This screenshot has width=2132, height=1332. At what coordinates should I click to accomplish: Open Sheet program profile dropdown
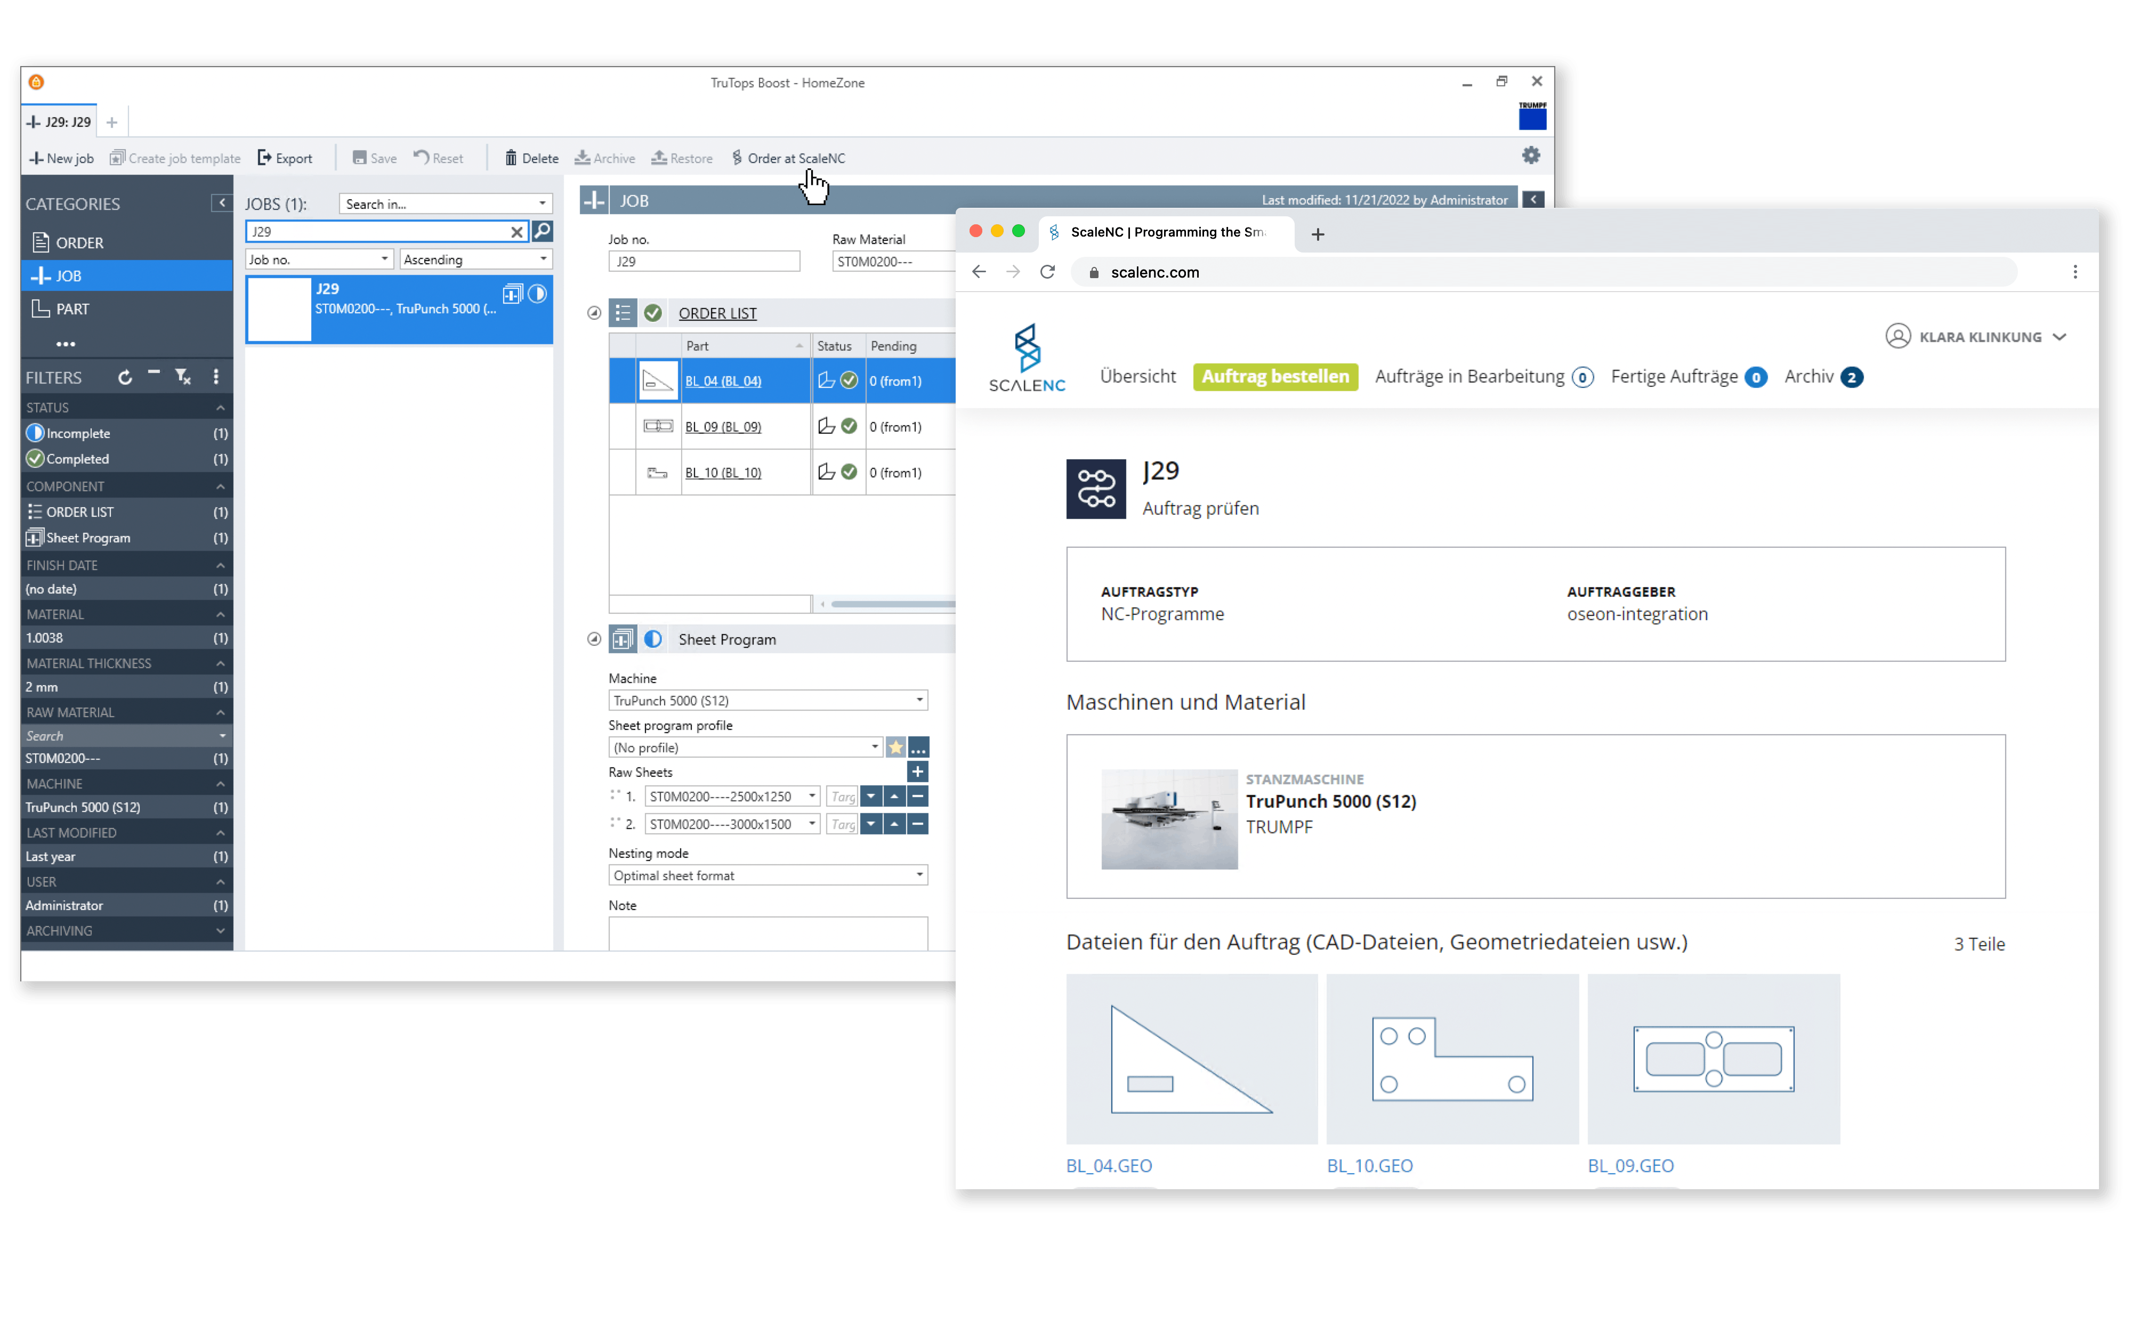click(745, 748)
